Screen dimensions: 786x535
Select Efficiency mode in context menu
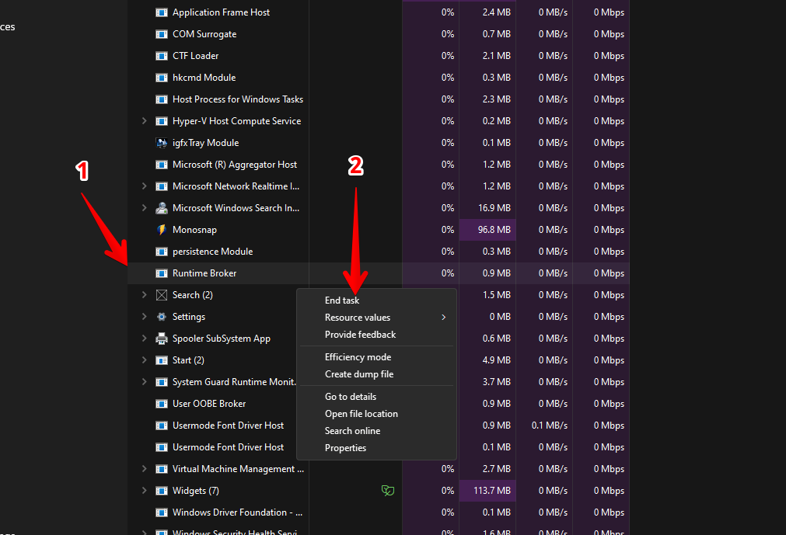(358, 357)
